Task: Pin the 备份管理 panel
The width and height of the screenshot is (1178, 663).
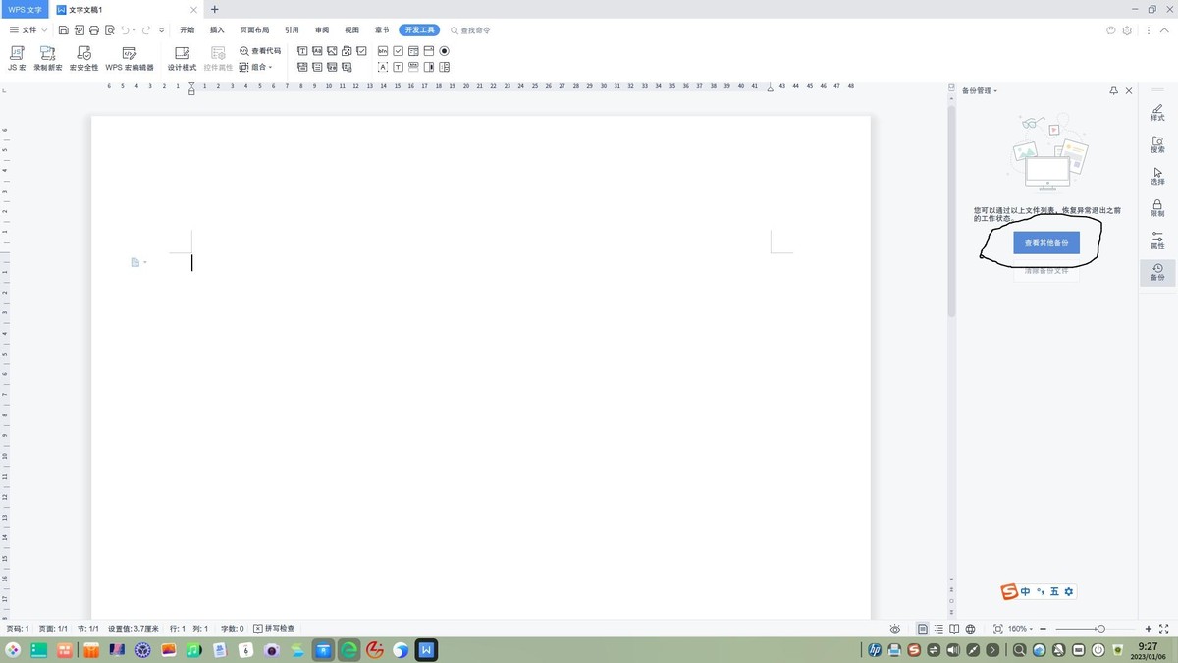Action: (1113, 90)
